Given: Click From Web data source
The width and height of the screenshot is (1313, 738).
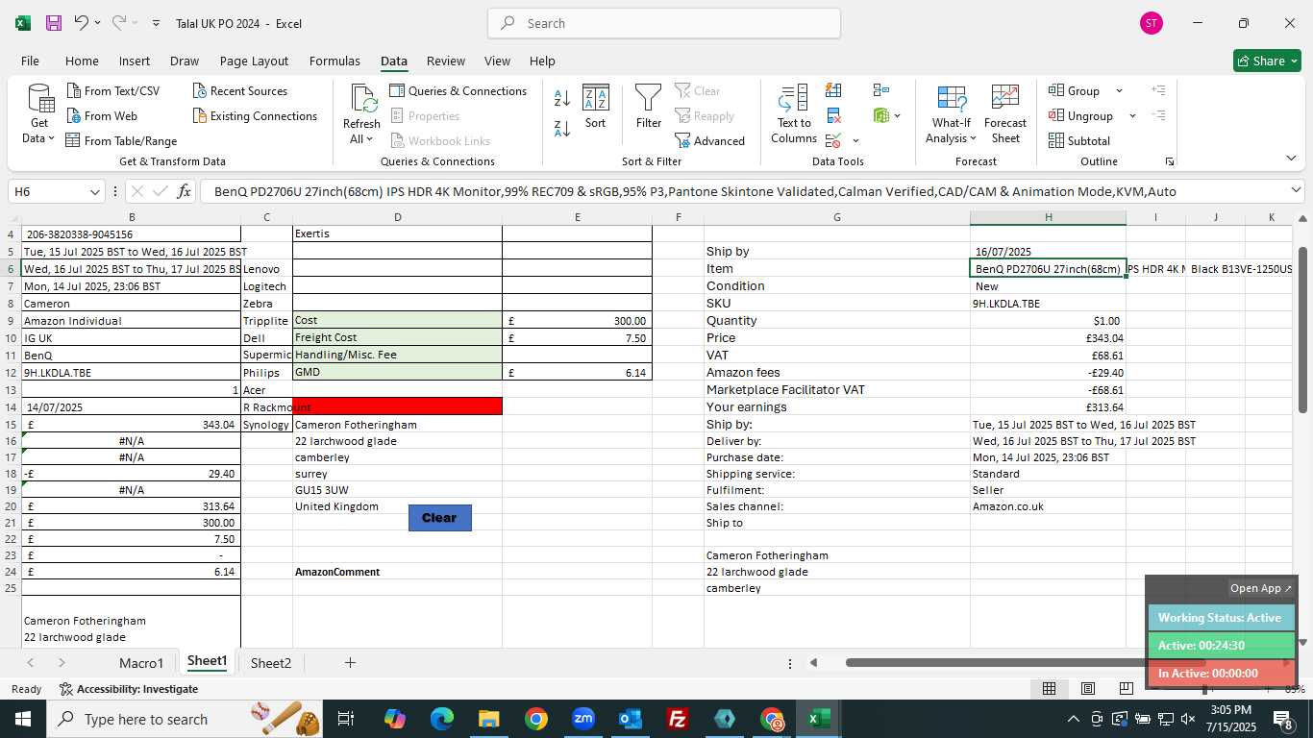Looking at the screenshot, I should [x=102, y=115].
